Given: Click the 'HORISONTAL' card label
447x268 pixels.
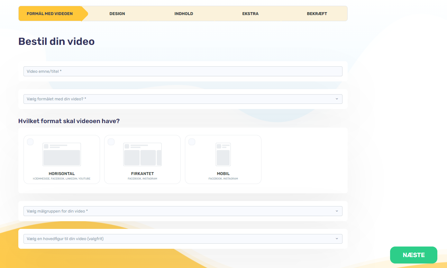Looking at the screenshot, I should tap(62, 174).
